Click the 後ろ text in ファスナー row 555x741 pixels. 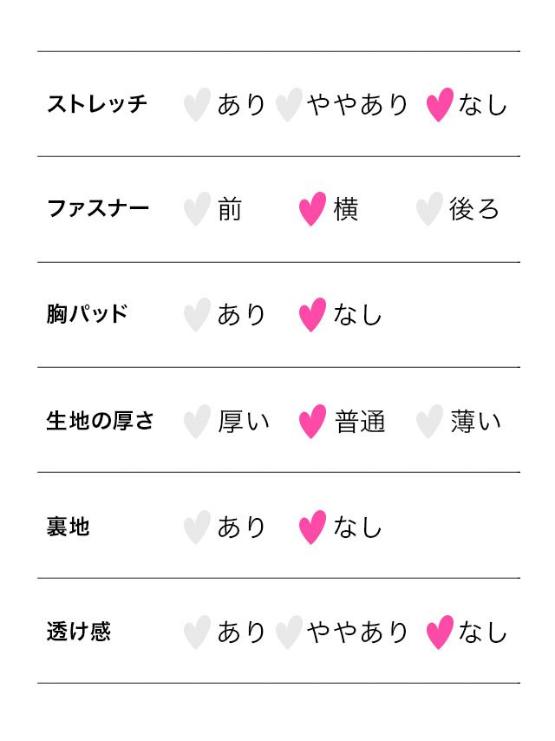(x=474, y=210)
